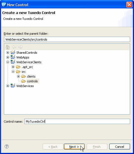Click the forward arrow in folder toolbar
134x154 pixels.
(20, 47)
